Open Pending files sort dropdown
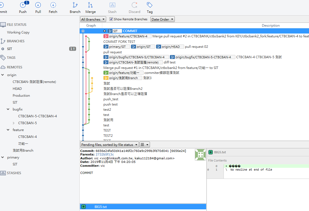309x211 pixels. click(x=109, y=145)
